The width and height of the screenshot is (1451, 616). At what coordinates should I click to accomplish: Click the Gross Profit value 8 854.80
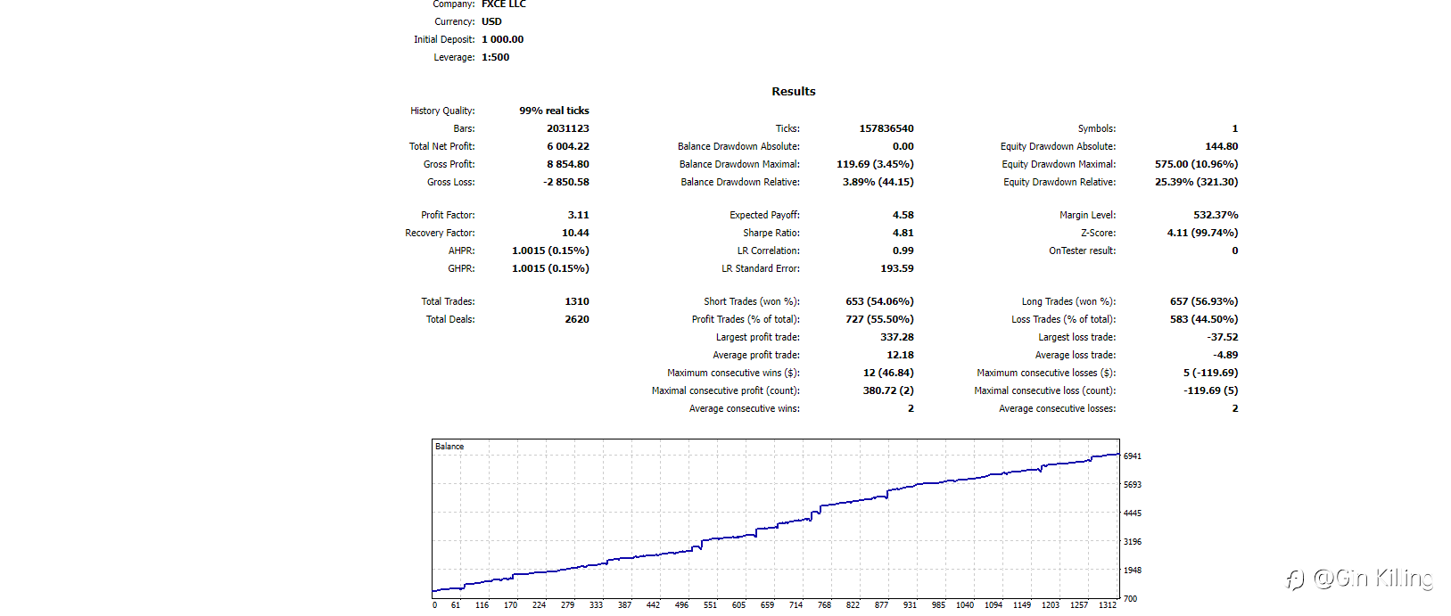[x=568, y=164]
